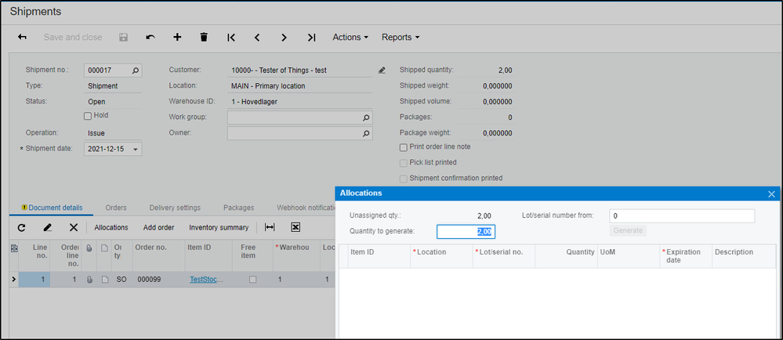Refresh the document details grid

coord(21,227)
